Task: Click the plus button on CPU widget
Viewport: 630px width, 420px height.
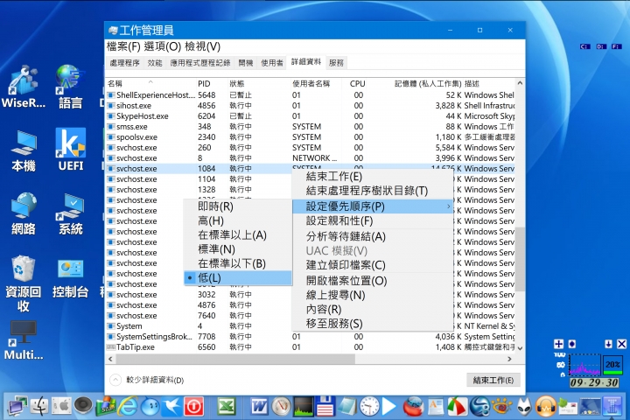Action: coord(558,344)
